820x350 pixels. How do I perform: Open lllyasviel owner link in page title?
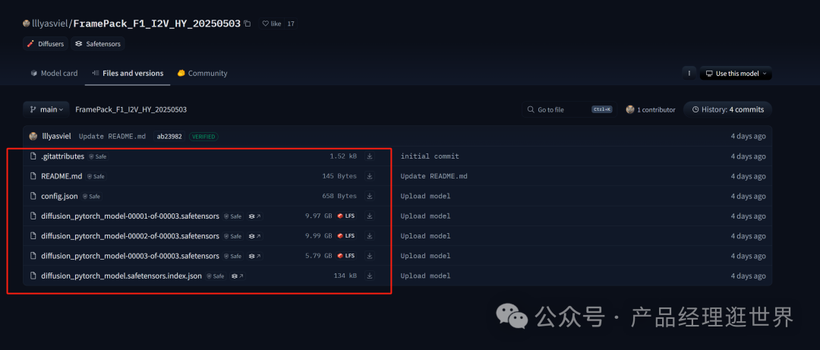[49, 24]
